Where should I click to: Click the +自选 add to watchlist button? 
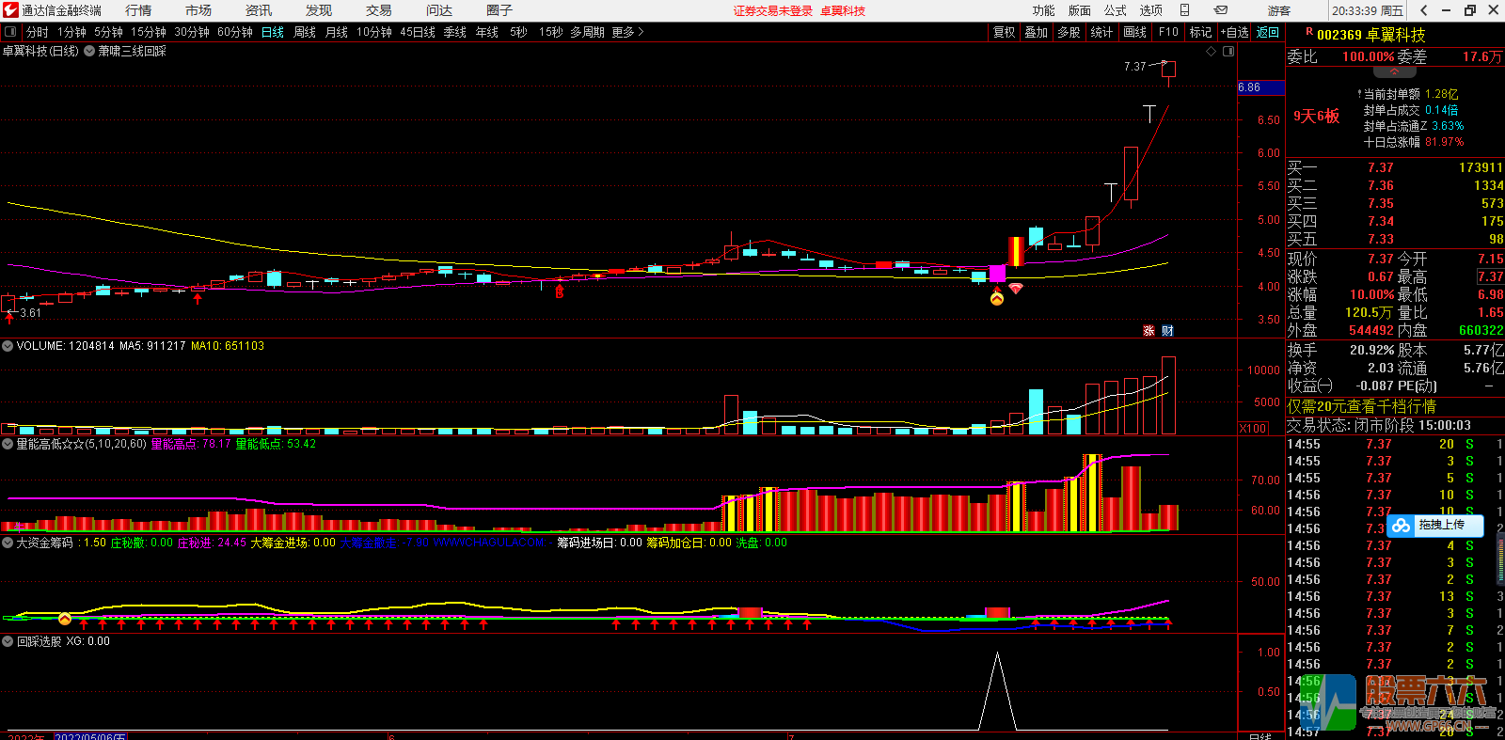[1235, 32]
